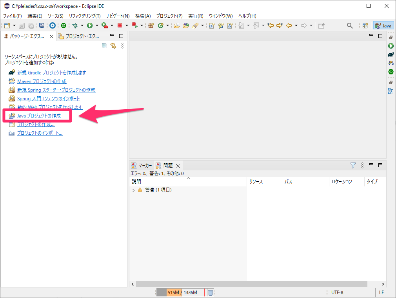This screenshot has width=396, height=298.
Task: Click the Run with external tools icon
Action: click(x=105, y=25)
